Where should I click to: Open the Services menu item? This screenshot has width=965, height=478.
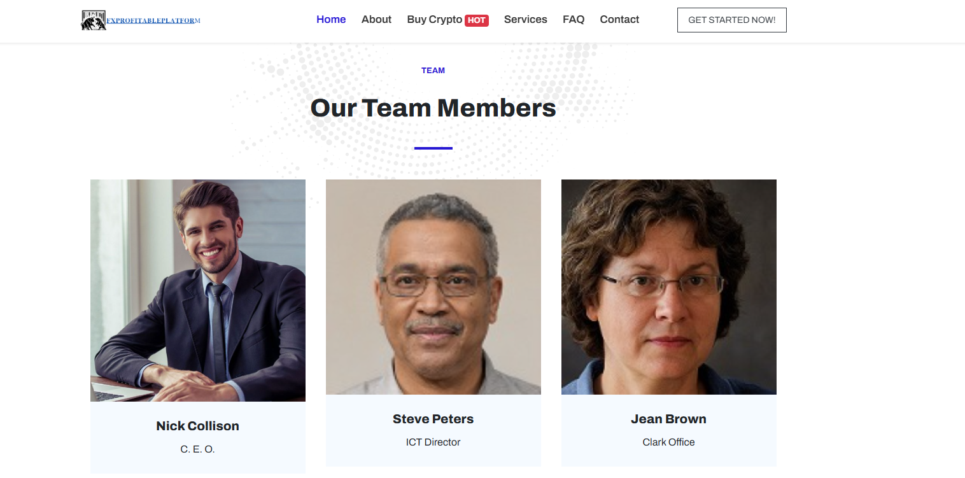click(x=525, y=20)
